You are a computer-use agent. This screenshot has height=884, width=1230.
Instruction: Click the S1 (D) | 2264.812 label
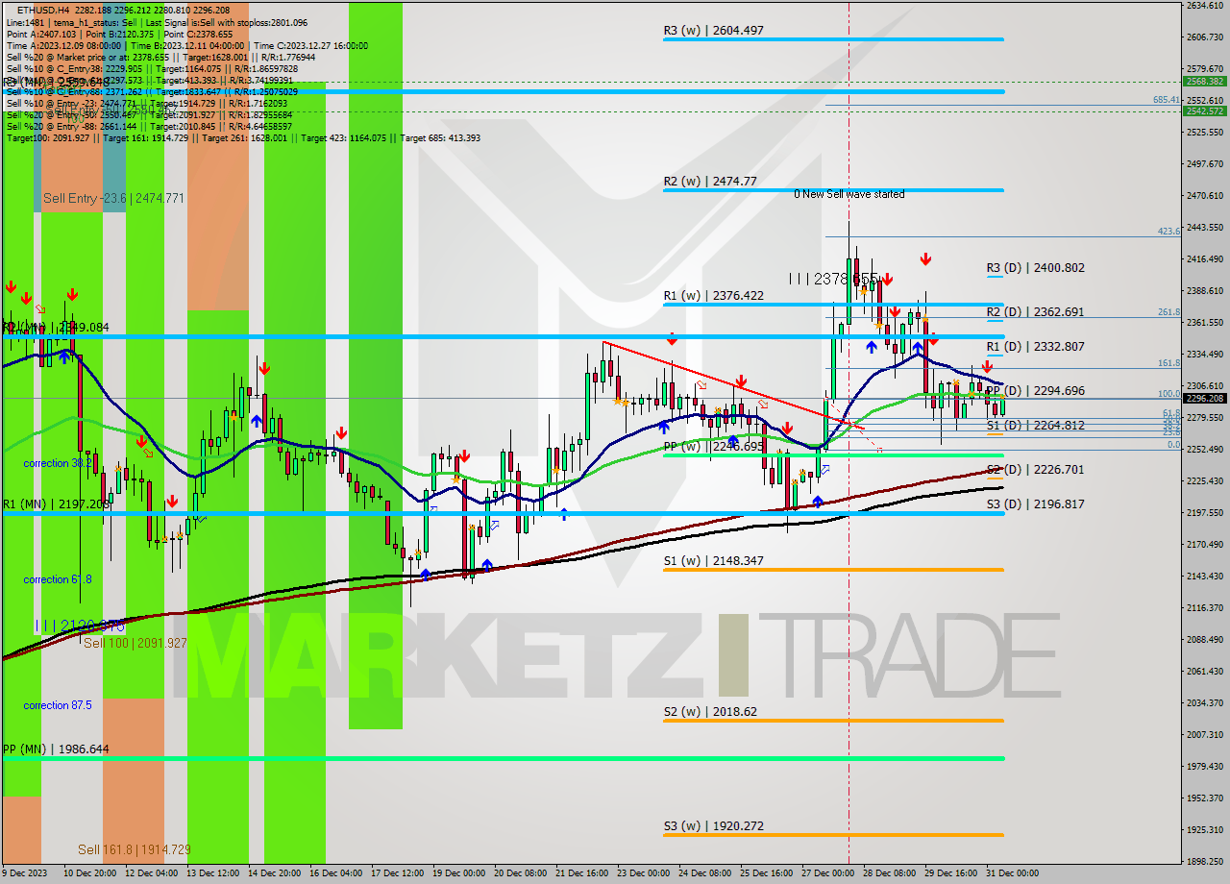[1035, 426]
